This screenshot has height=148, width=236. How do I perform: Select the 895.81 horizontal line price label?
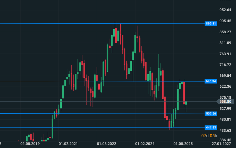[211, 24]
